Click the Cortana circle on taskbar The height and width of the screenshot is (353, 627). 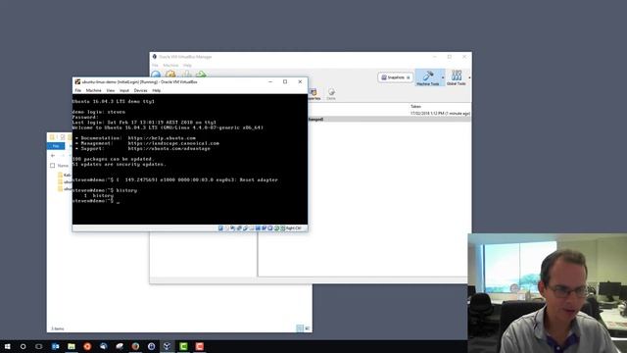pos(23,346)
